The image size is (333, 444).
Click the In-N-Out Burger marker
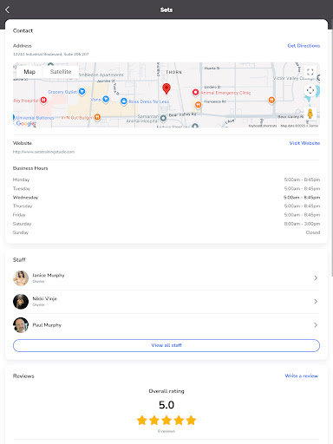[97, 117]
